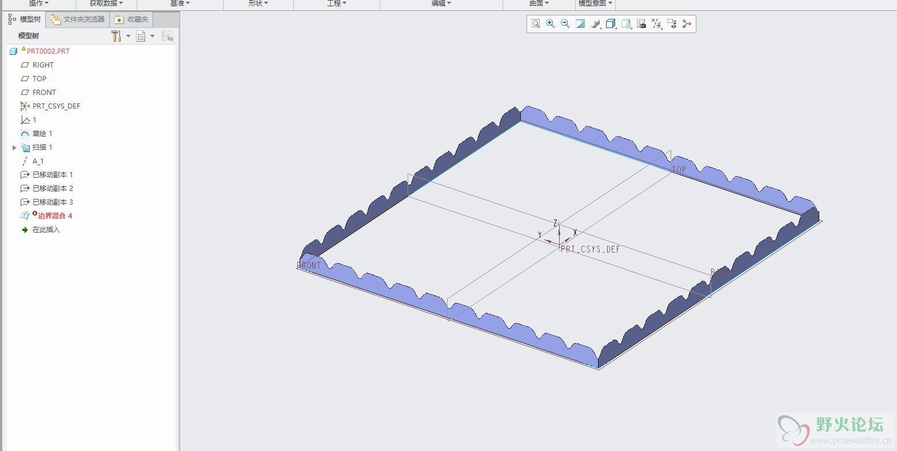Image resolution: width=897 pixels, height=451 pixels.
Task: Open the 编辑 group dropdown
Action: pos(441,3)
